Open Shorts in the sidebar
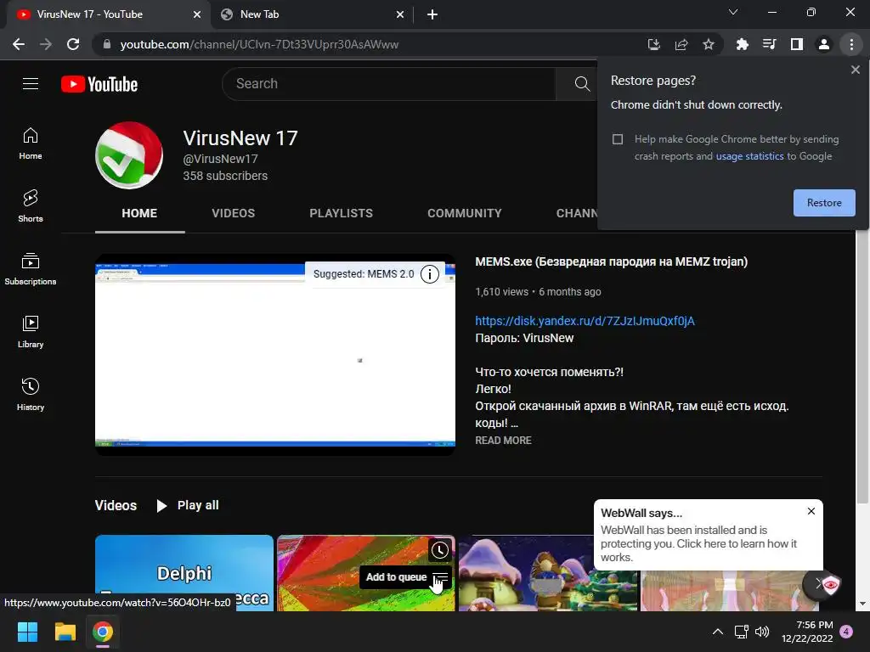 coord(31,206)
